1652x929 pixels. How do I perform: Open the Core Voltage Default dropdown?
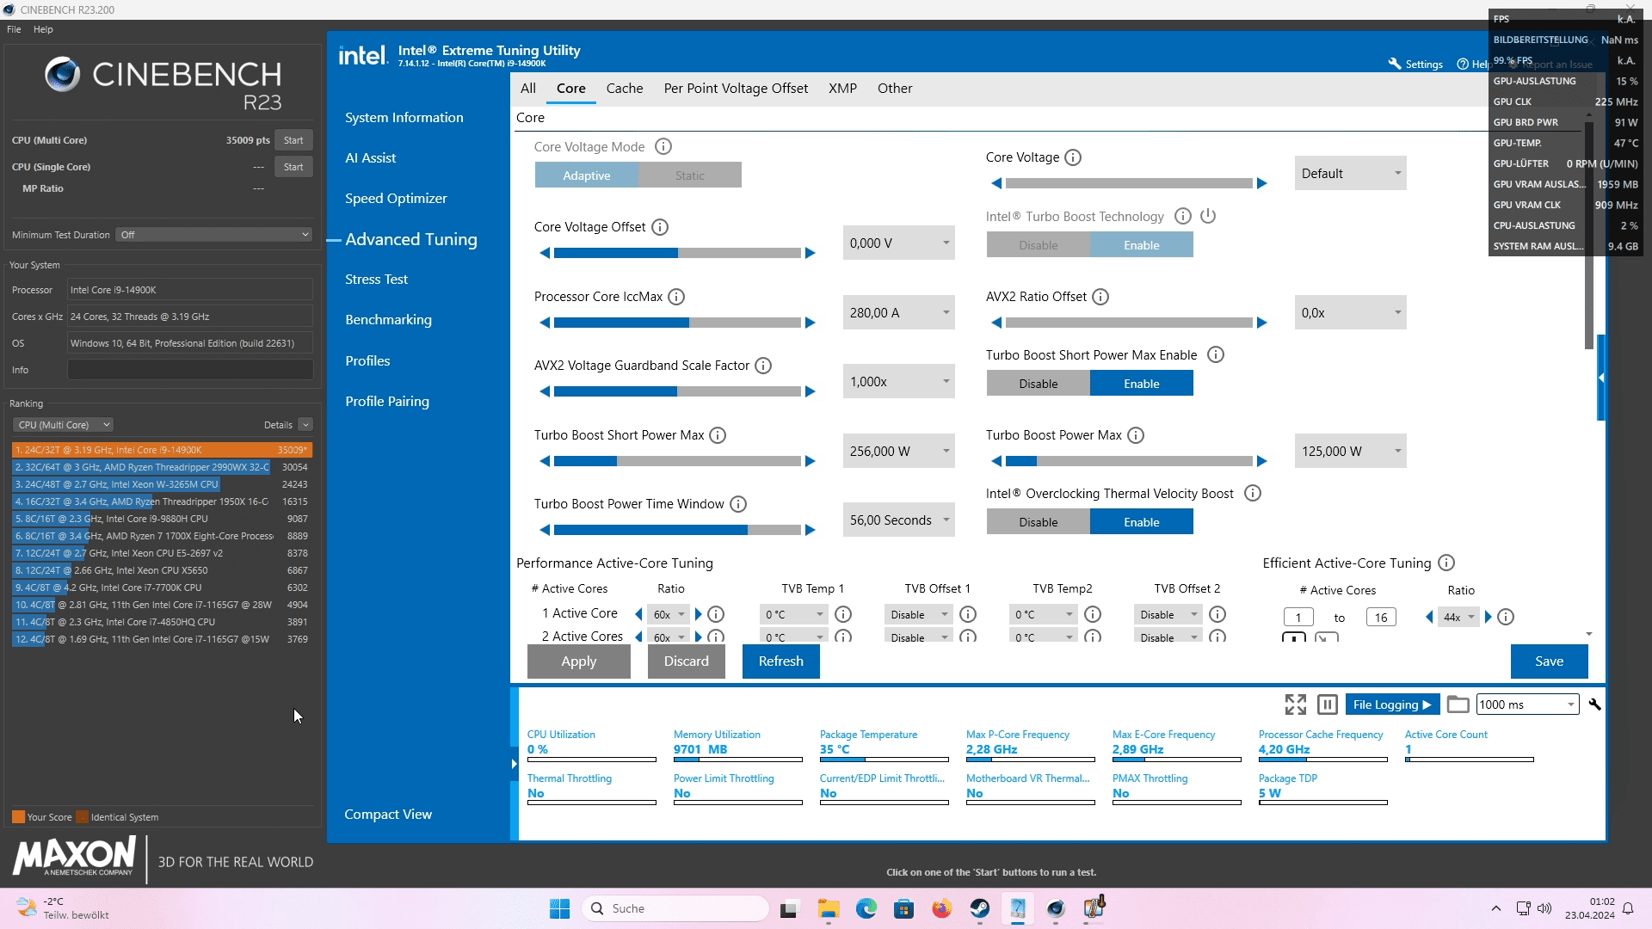(x=1351, y=174)
